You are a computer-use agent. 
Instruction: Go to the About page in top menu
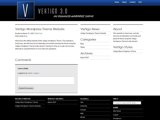[124, 2]
